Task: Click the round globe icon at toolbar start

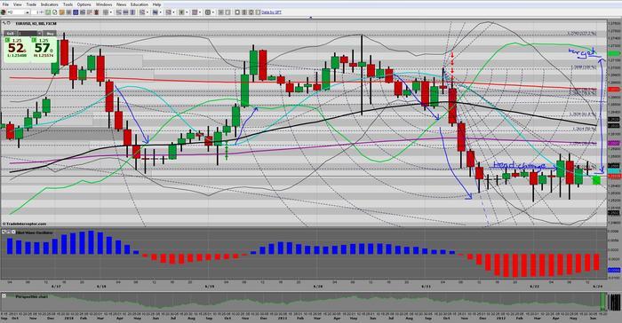Action: [4, 12]
